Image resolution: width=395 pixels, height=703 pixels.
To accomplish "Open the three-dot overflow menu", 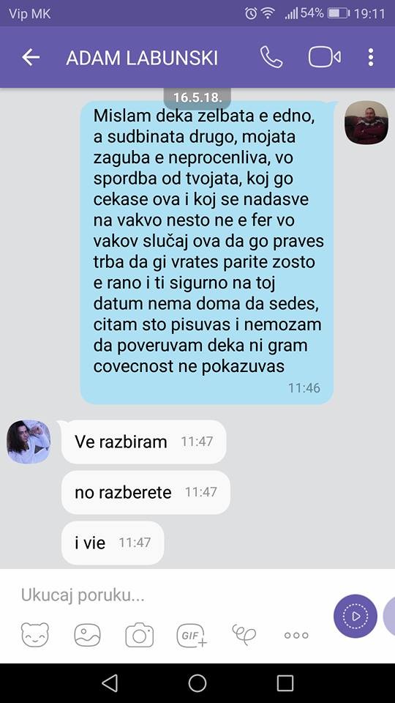I will (370, 57).
